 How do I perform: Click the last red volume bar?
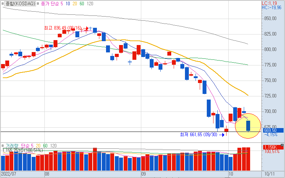[248, 159]
